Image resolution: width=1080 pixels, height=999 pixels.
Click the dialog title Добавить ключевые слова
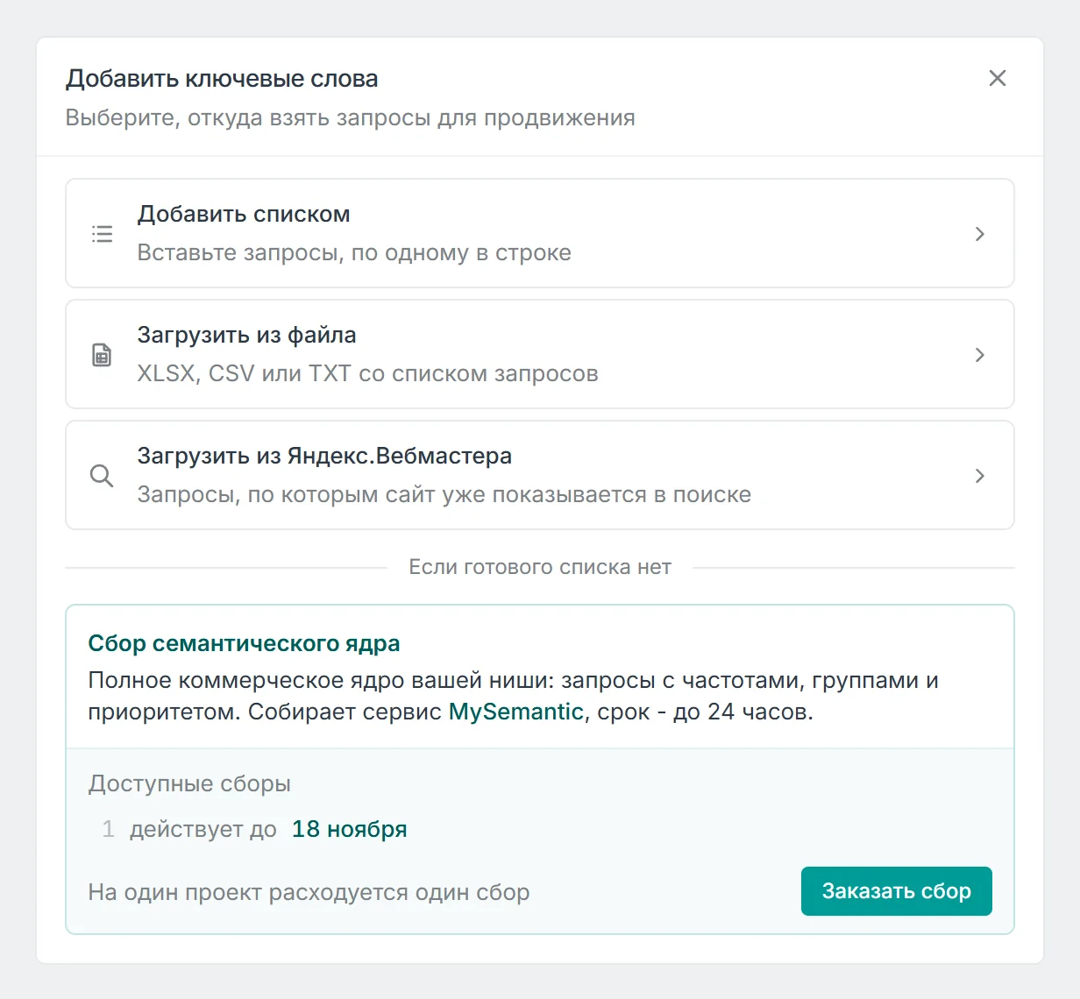tap(222, 79)
